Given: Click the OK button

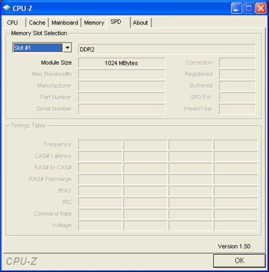Looking at the screenshot, I should pos(240,261).
